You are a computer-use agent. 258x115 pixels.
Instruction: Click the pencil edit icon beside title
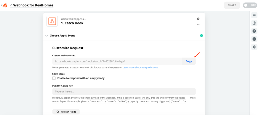pos(11,6)
